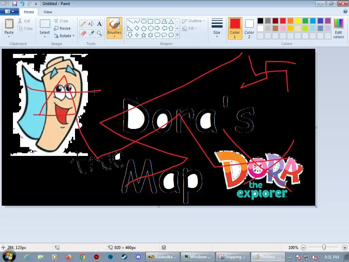The image size is (349, 262).
Task: Choose the Hexagon shape
Action: click(151, 28)
